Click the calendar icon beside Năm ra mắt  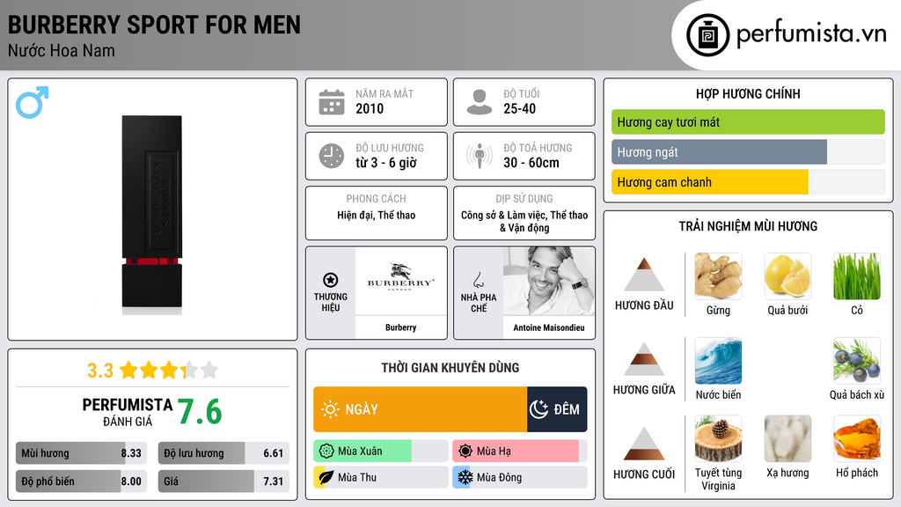332,102
